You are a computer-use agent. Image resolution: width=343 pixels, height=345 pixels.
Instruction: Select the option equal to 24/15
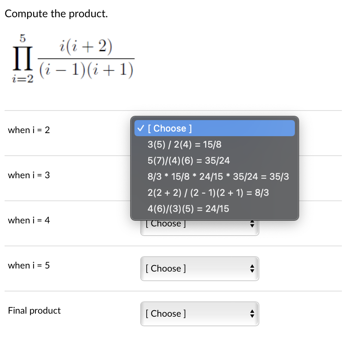[189, 208]
